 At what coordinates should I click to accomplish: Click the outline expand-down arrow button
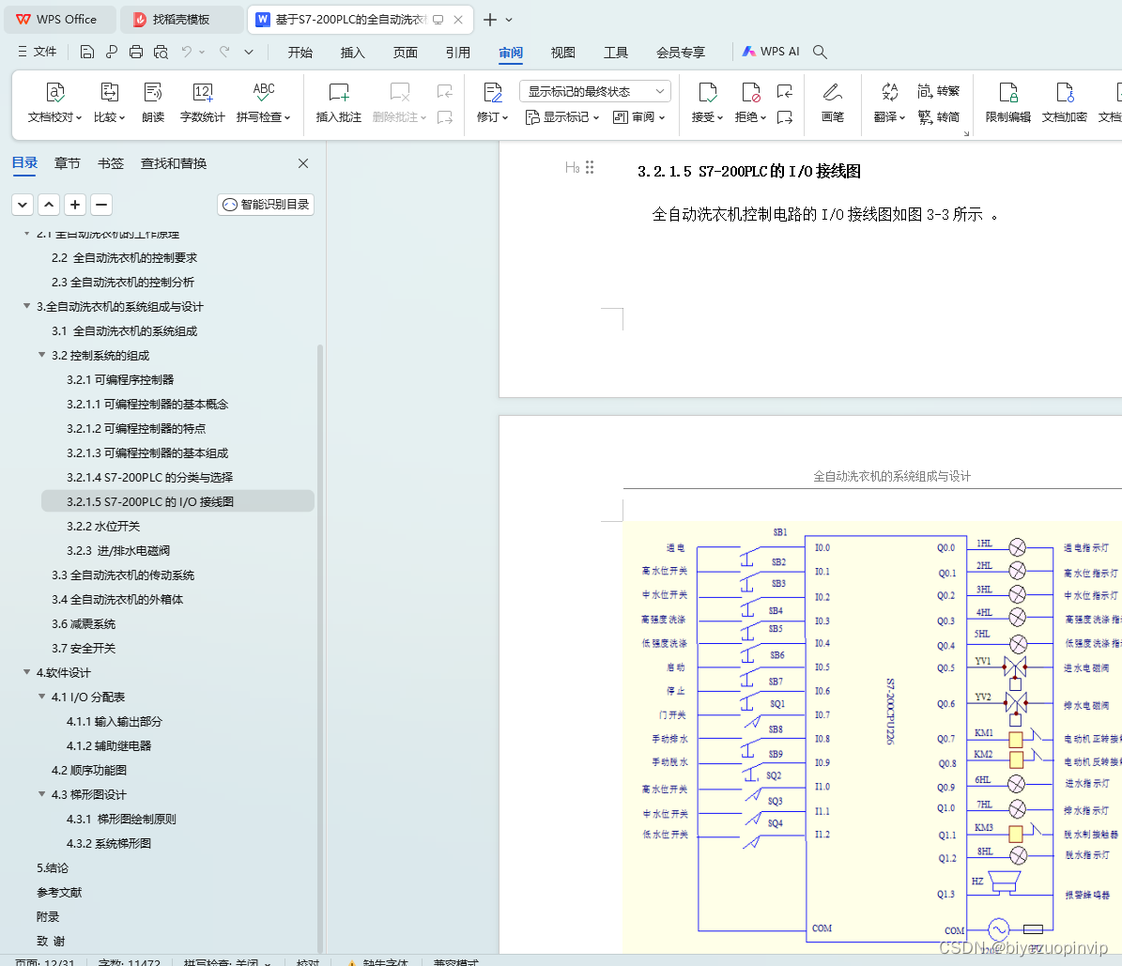pyautogui.click(x=23, y=204)
